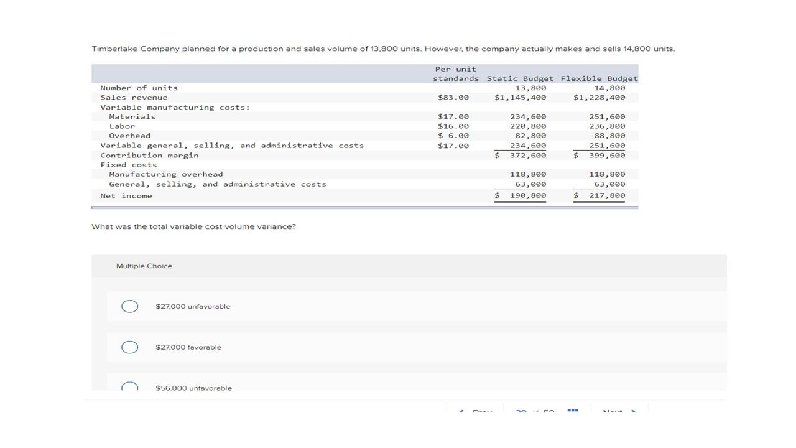Click the "Static Budget" column header

520,78
